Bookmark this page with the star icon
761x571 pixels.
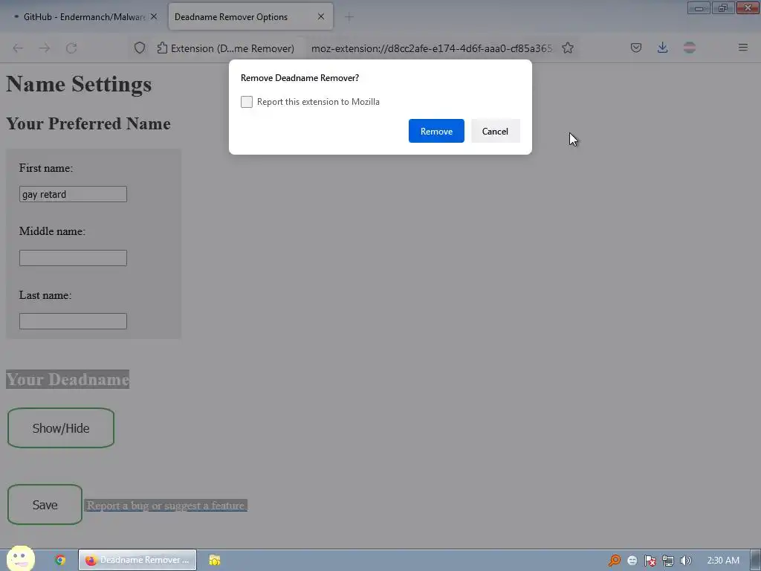[568, 48]
